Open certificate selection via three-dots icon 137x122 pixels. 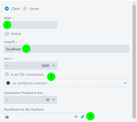tap(125, 83)
